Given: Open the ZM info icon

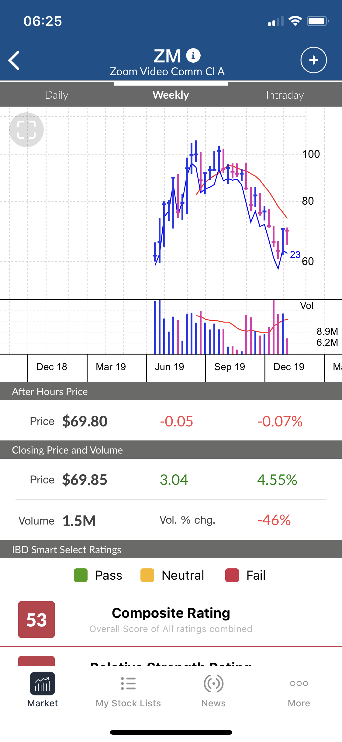Looking at the screenshot, I should pos(193,55).
